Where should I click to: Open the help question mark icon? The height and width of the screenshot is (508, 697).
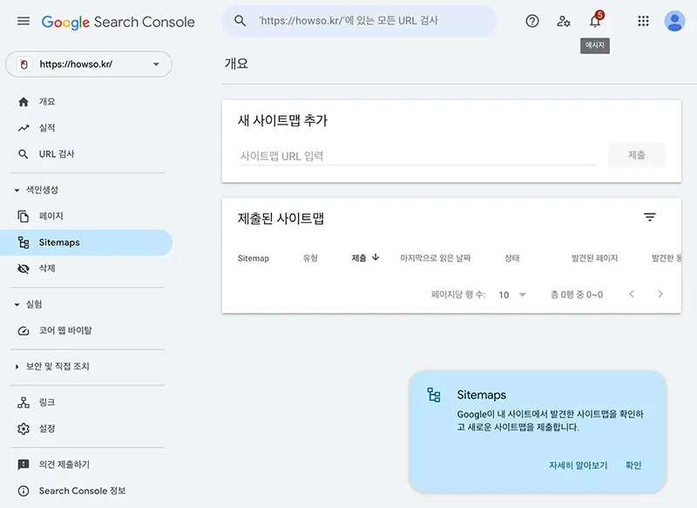532,21
